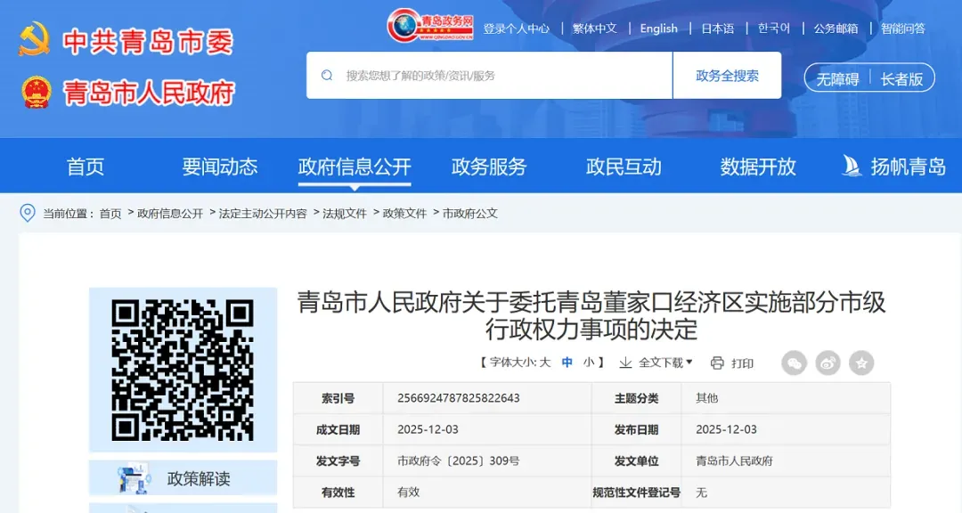Click the search magnifier icon
Screen dimensions: 962x513
(x=327, y=76)
